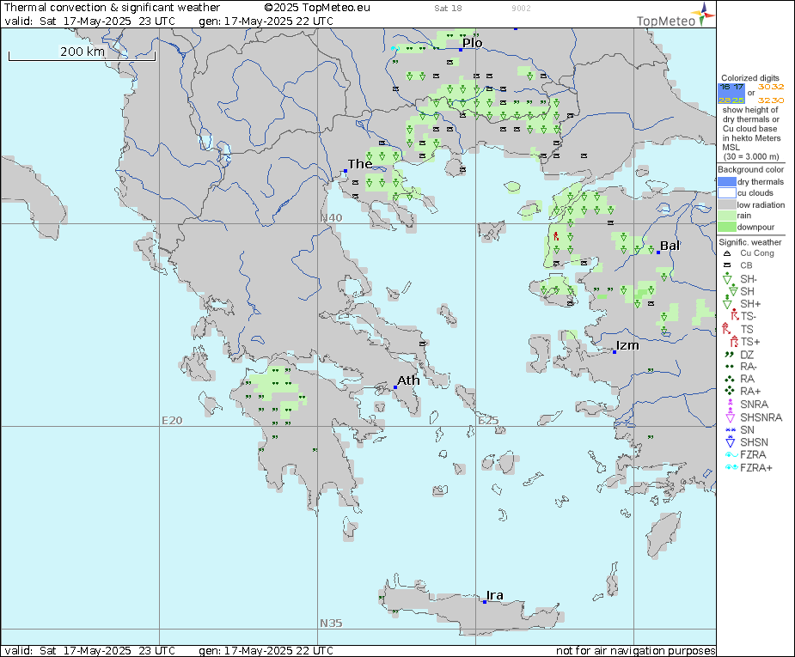Click the not for air navigation purposes note
This screenshot has width=795, height=657.
point(636,650)
